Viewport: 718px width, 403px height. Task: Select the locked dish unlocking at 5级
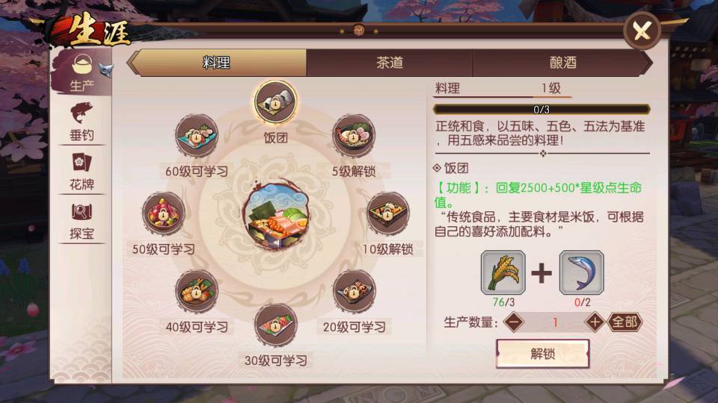click(354, 135)
